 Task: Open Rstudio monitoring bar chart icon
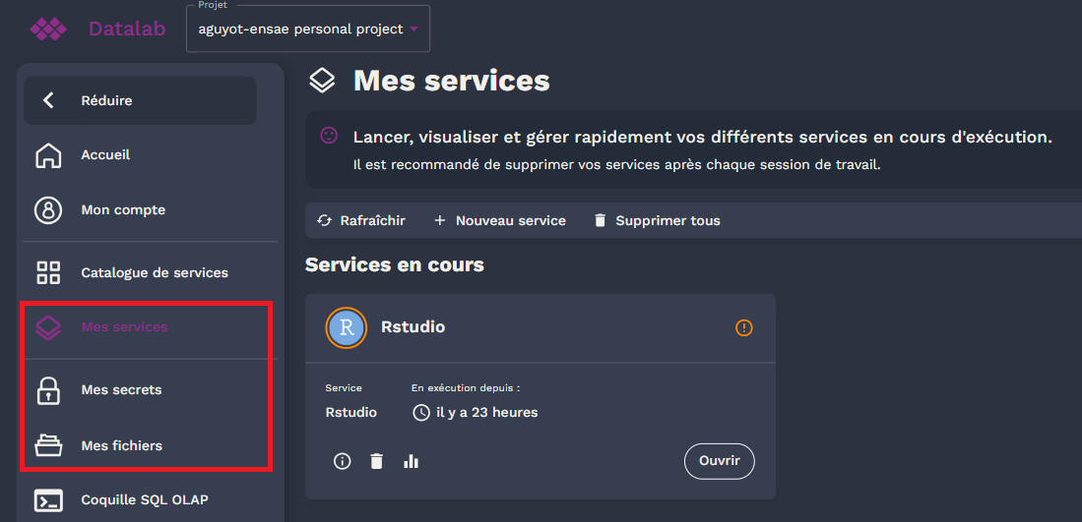tap(411, 461)
